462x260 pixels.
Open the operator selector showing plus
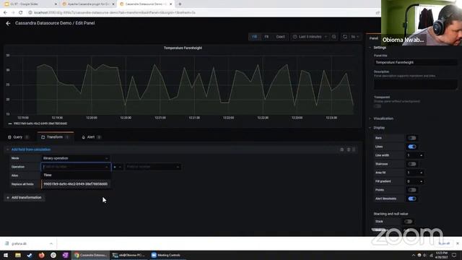(x=117, y=167)
